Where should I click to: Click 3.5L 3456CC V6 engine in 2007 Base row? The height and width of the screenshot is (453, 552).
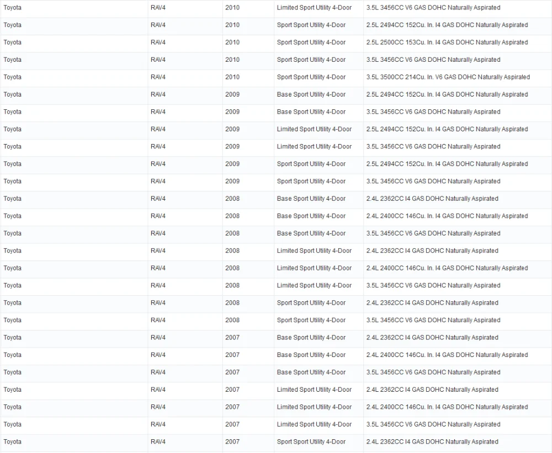point(433,372)
